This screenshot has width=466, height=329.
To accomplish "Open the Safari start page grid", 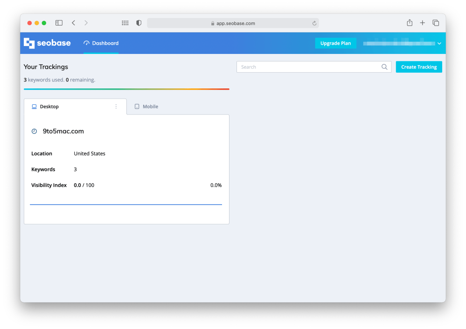I will 125,23.
